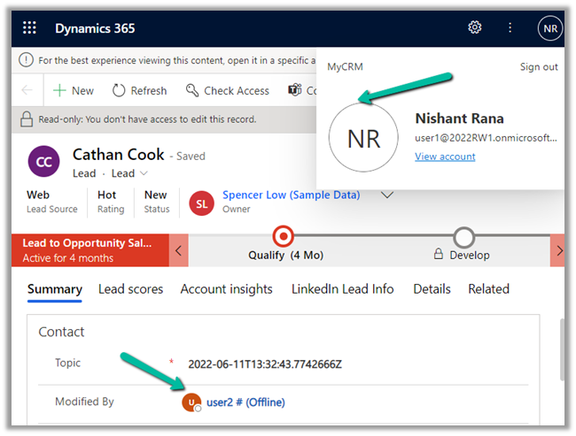576x436 pixels.
Task: Click the user2 # (Offline) link
Action: [245, 402]
